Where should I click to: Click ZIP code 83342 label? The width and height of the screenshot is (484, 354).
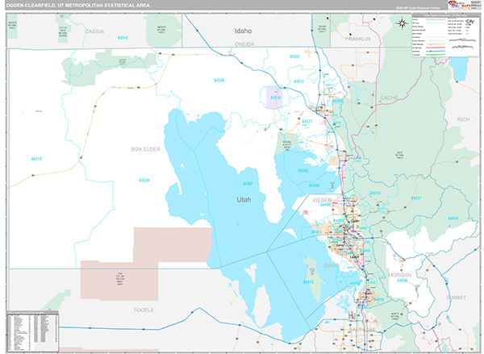tap(123, 38)
